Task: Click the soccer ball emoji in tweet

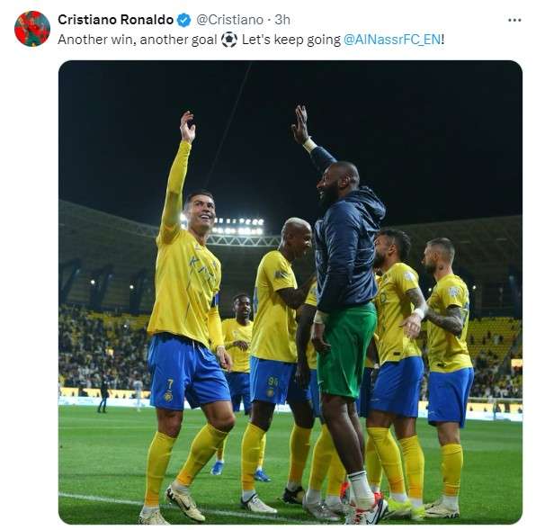Action: tap(229, 40)
